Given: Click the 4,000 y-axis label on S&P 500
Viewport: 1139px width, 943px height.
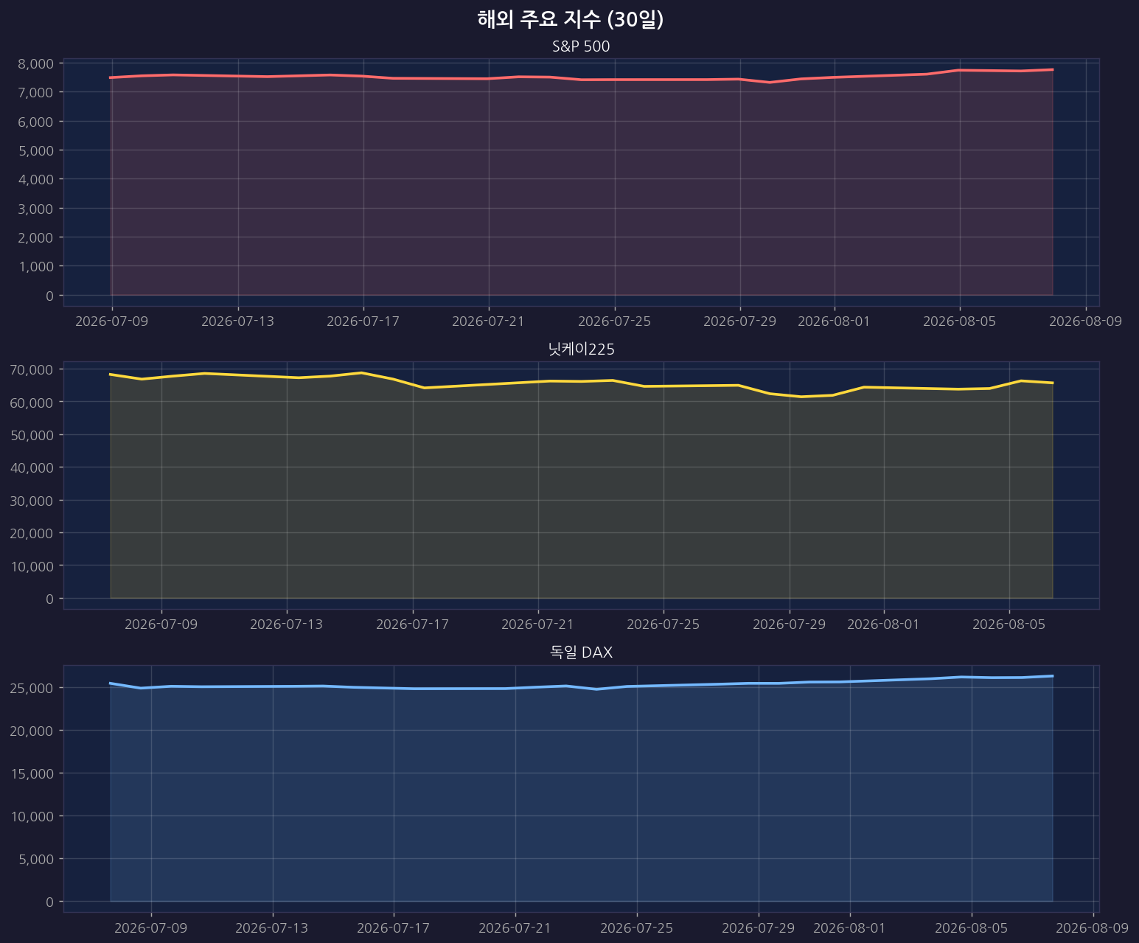Looking at the screenshot, I should click(x=36, y=179).
